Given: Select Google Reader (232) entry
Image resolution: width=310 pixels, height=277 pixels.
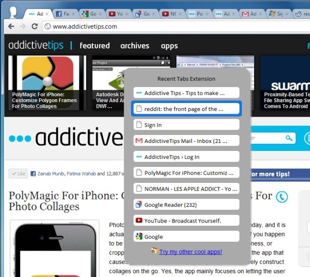Looking at the screenshot, I should 186,205.
